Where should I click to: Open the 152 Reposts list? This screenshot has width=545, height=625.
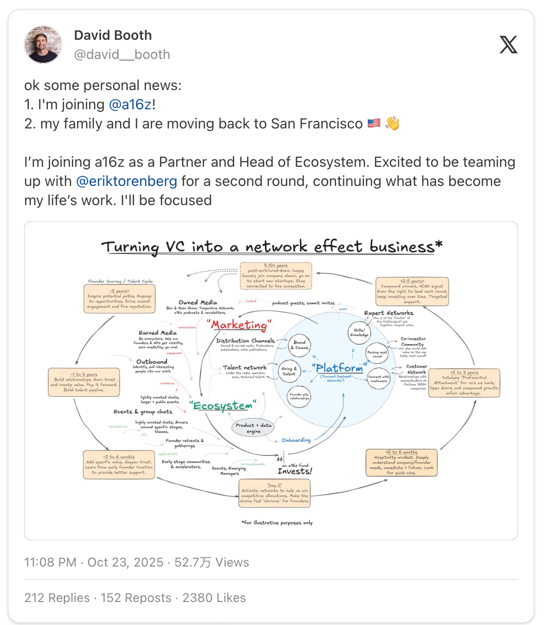136,598
